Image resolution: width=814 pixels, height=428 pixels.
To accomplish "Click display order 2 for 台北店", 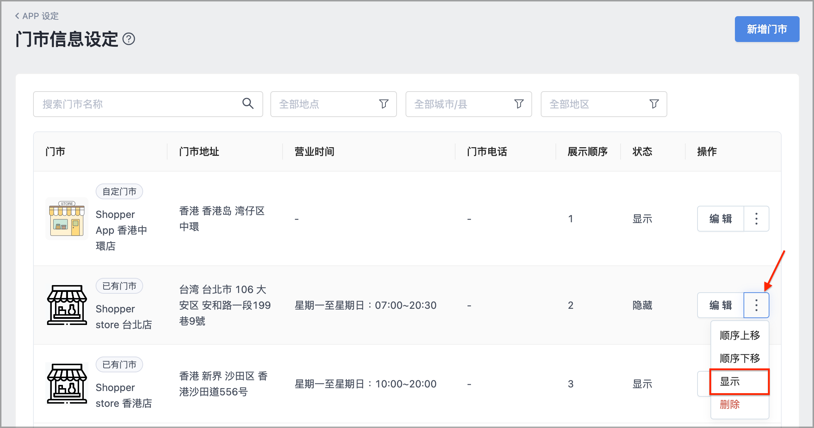I will pyautogui.click(x=571, y=305).
